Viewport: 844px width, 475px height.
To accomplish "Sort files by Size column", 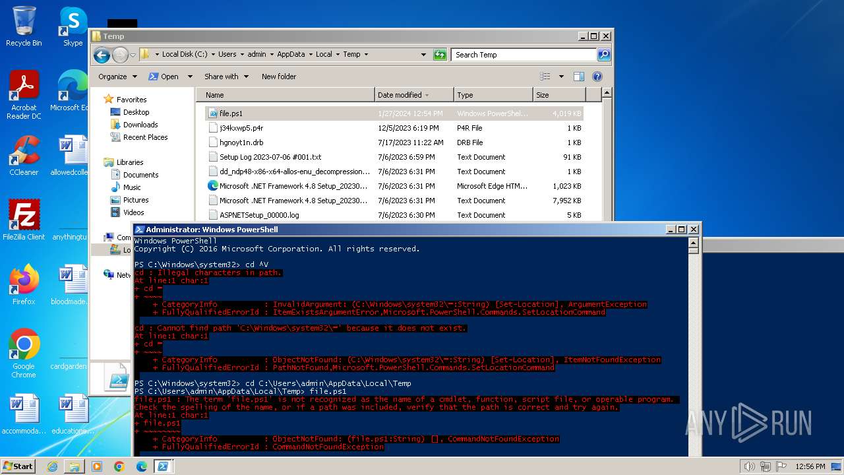I will (558, 95).
